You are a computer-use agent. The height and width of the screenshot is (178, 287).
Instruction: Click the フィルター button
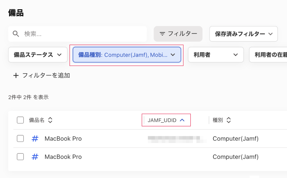click(178, 34)
